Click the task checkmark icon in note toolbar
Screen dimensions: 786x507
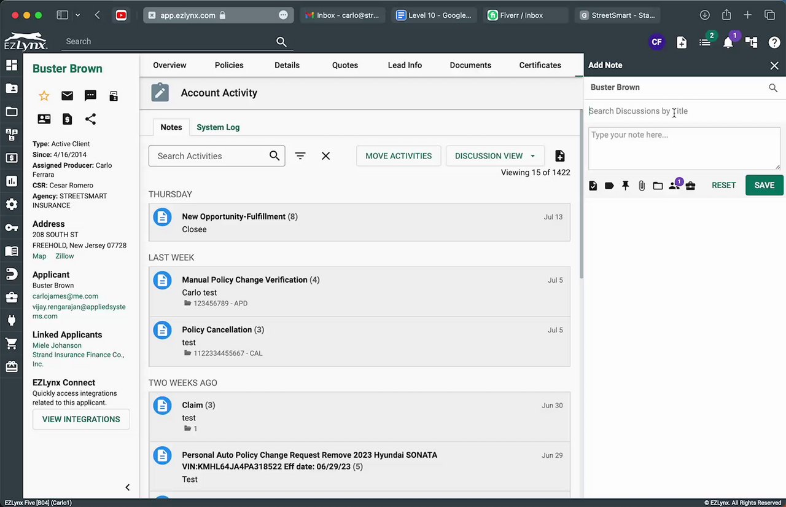(x=593, y=186)
